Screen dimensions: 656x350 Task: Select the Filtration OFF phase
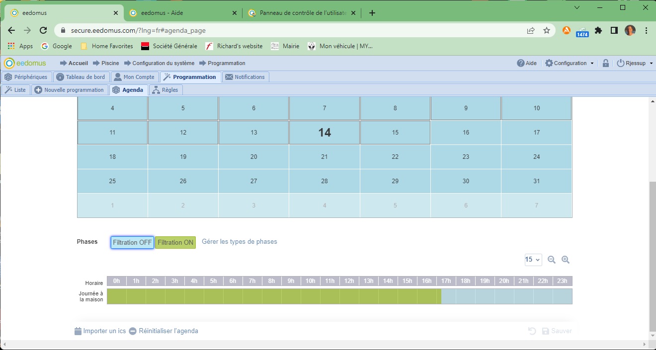pos(132,242)
